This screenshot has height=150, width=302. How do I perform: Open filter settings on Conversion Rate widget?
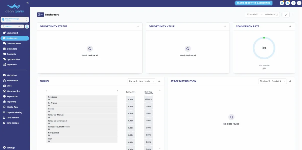click(290, 26)
